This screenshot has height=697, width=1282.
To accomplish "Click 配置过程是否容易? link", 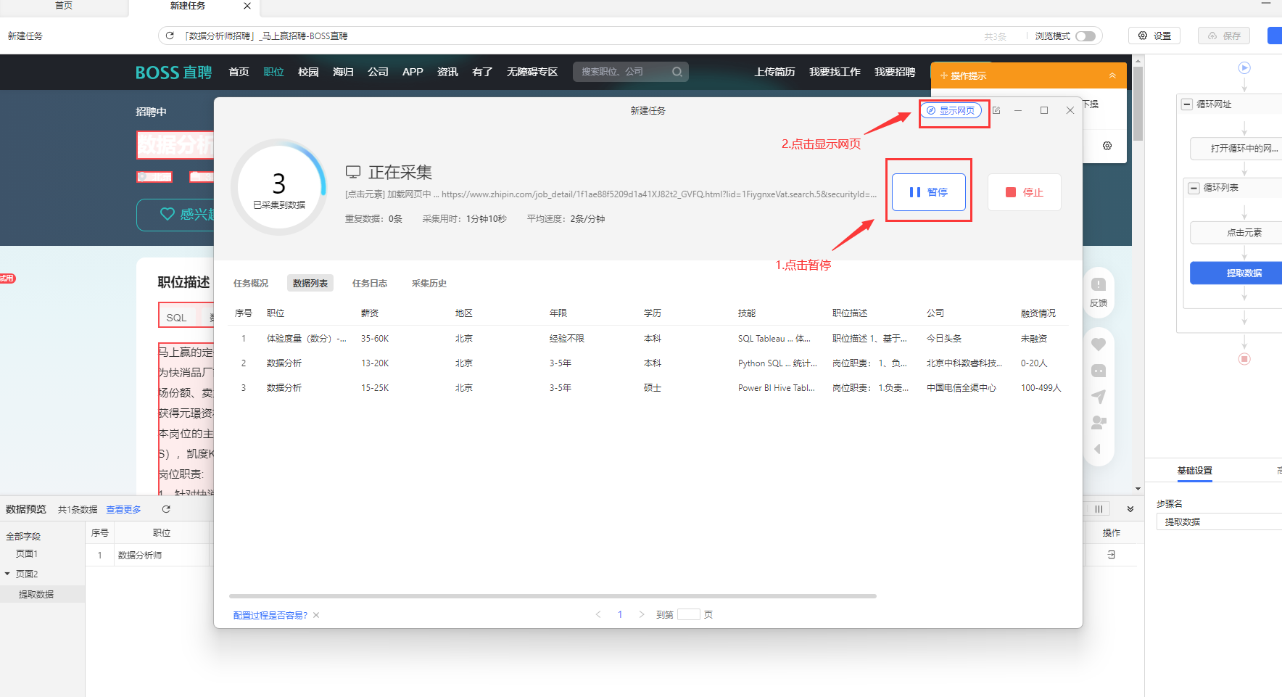I will click(270, 615).
